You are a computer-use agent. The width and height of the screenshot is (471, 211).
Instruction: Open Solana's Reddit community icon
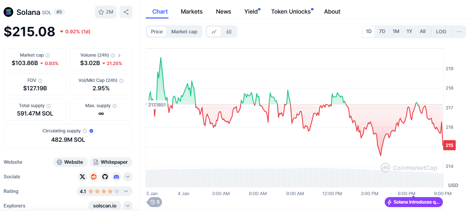(94, 177)
